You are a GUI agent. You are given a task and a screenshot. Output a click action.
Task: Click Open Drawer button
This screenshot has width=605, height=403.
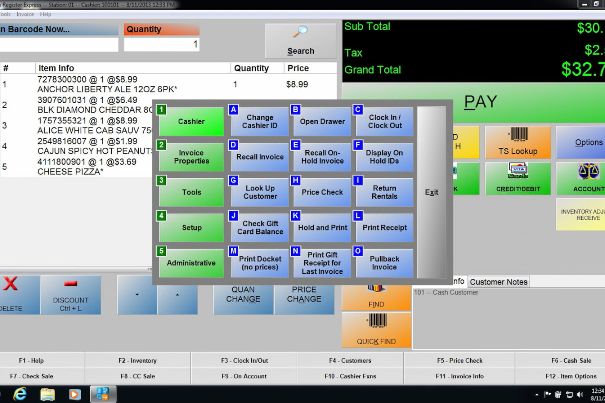pos(322,121)
